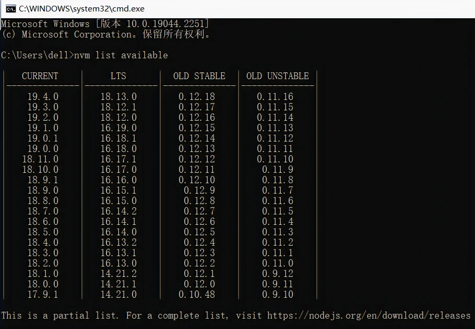
Task: Click version 0.11.16 in OLD UNSTABLE
Action: pyautogui.click(x=275, y=97)
